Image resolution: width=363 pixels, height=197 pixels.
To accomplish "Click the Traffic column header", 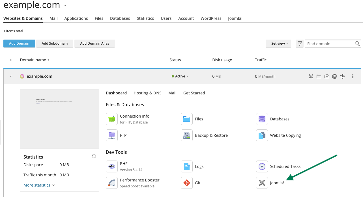I will pos(261,60).
